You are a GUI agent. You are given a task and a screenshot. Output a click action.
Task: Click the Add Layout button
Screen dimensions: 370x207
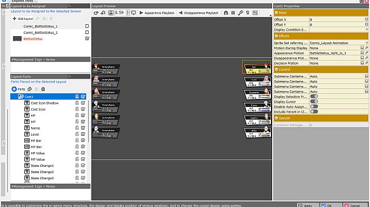click(23, 19)
